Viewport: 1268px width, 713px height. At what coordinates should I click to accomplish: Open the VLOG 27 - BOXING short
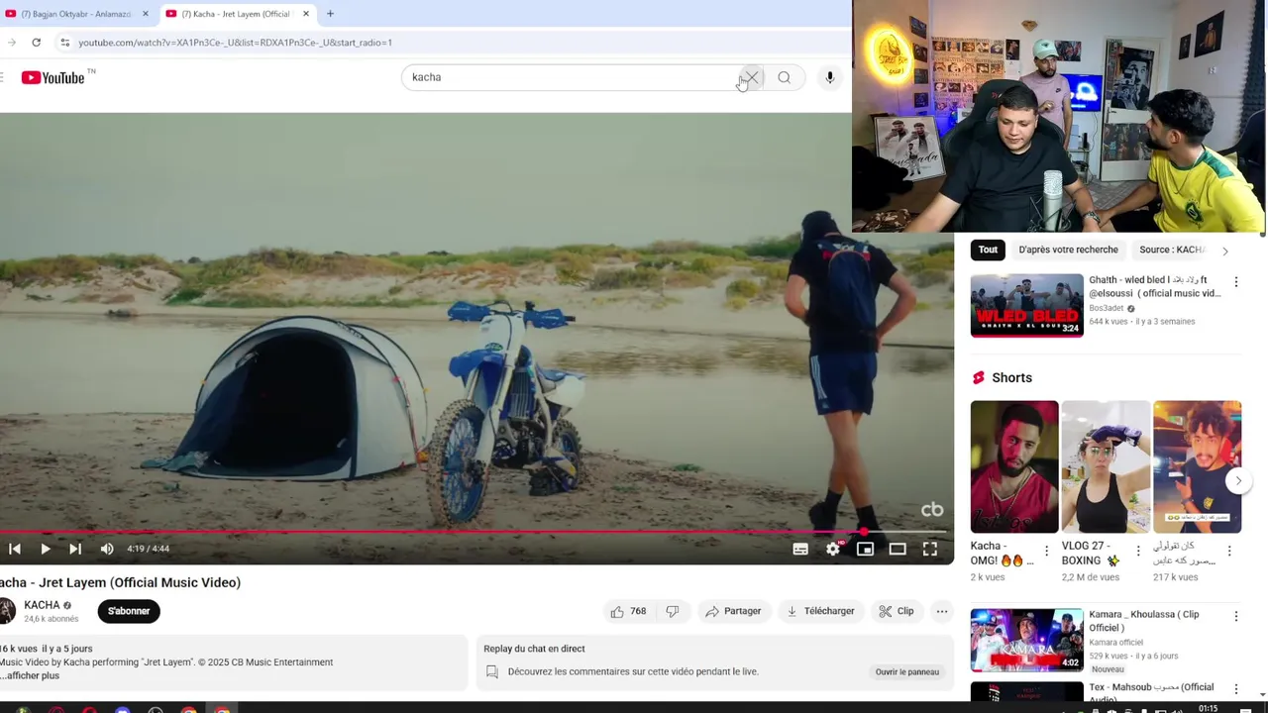(1106, 466)
